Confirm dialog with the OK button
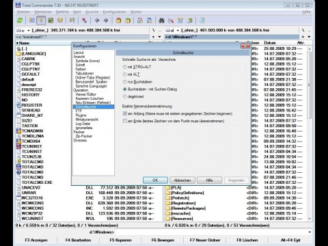 (x=155, y=180)
